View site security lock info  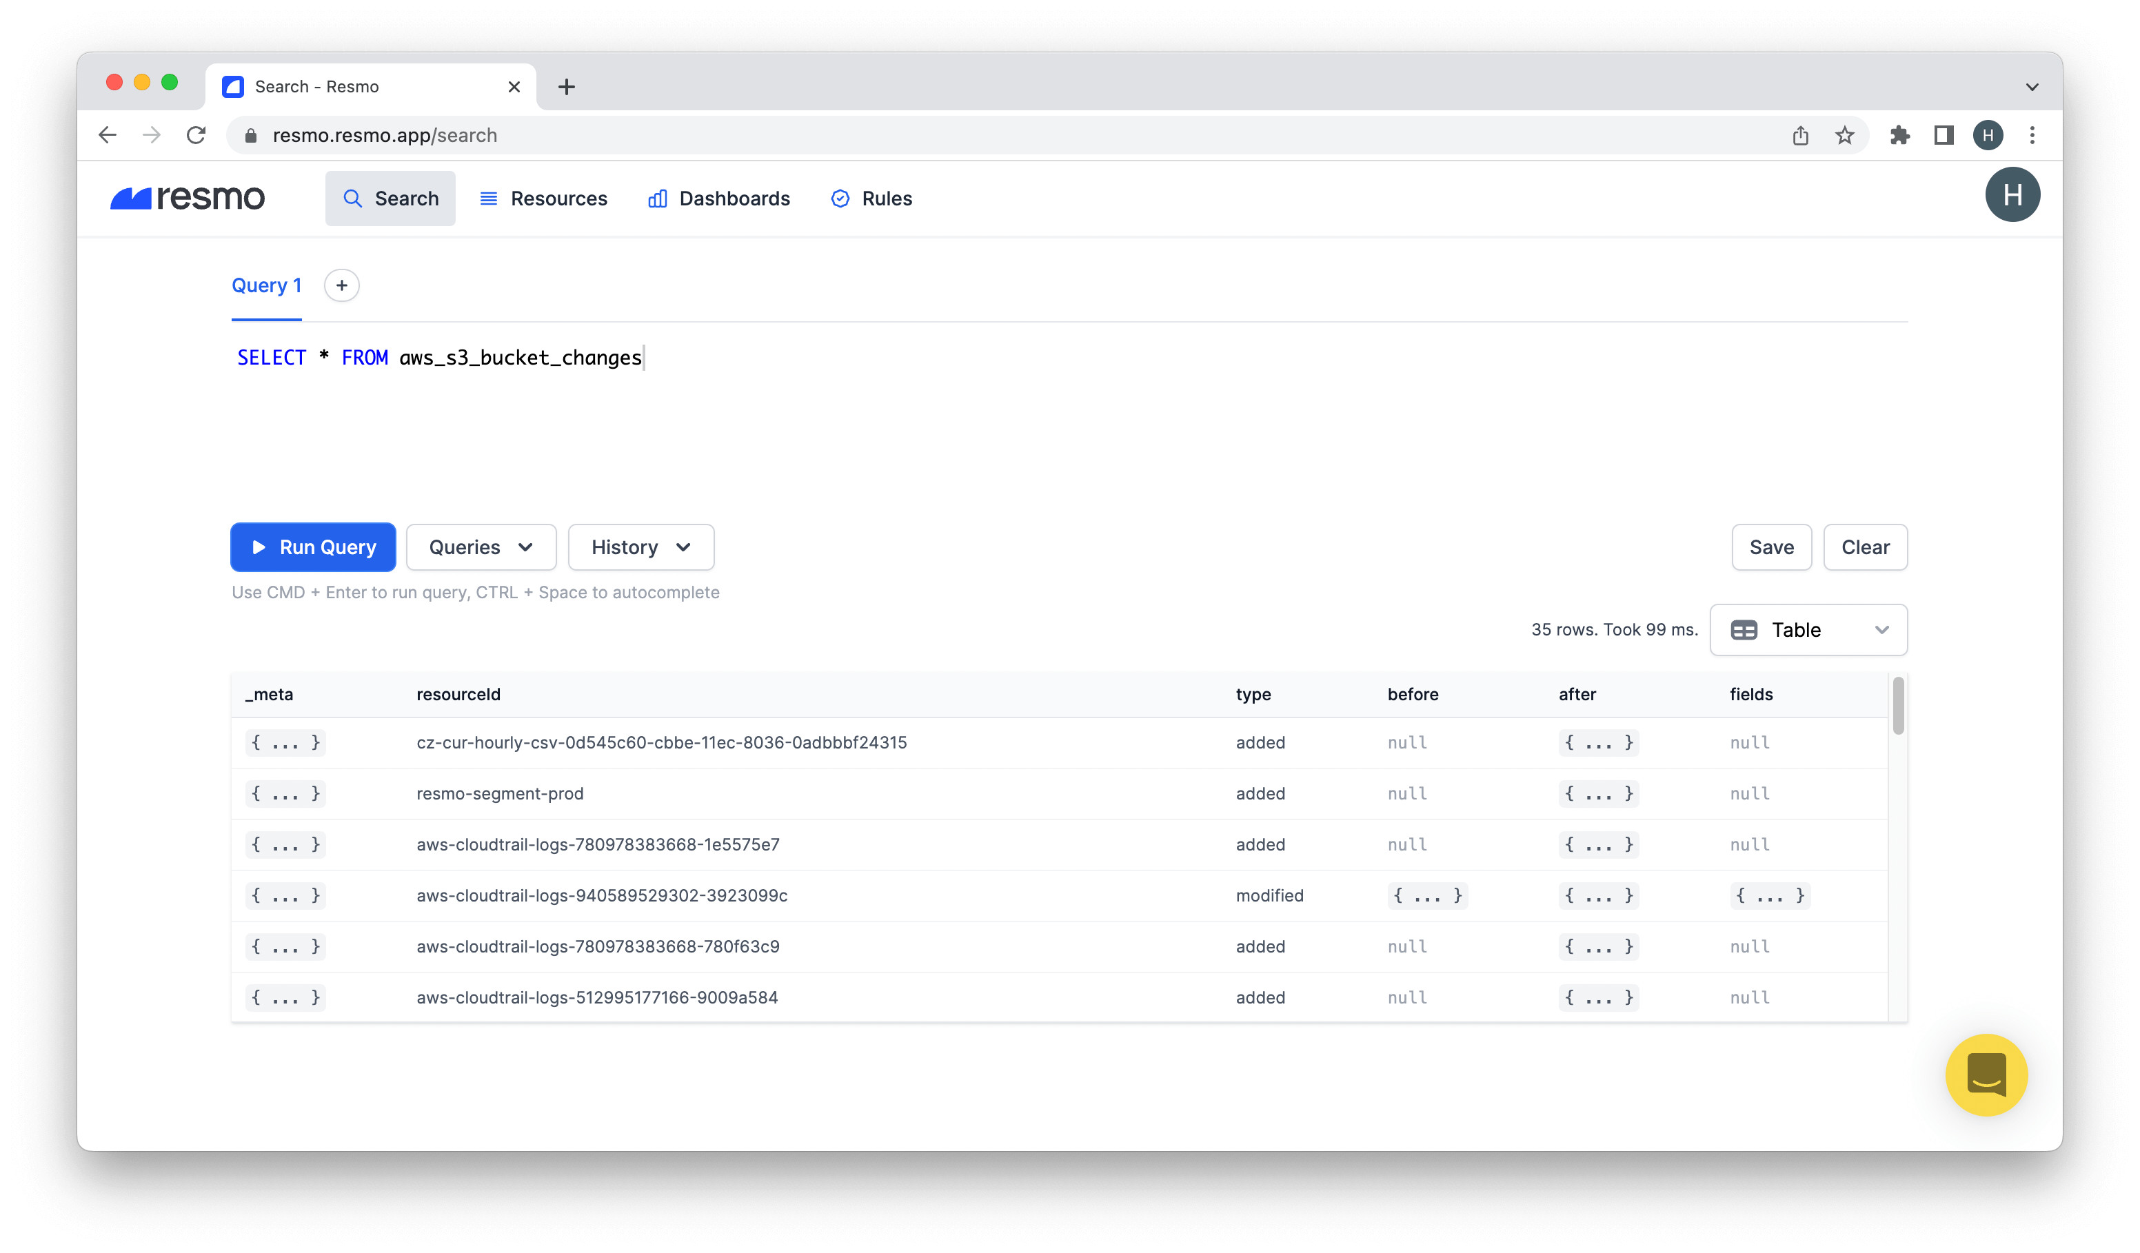click(250, 135)
